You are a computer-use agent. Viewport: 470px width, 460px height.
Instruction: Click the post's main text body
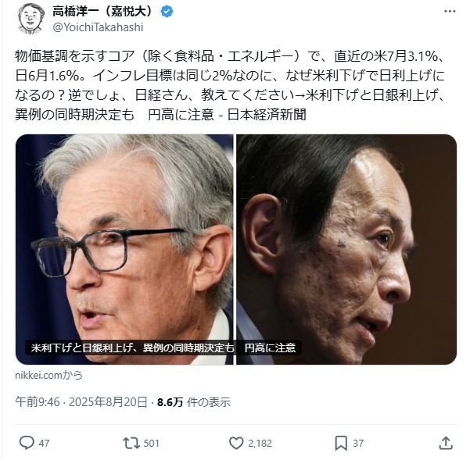pos(230,85)
